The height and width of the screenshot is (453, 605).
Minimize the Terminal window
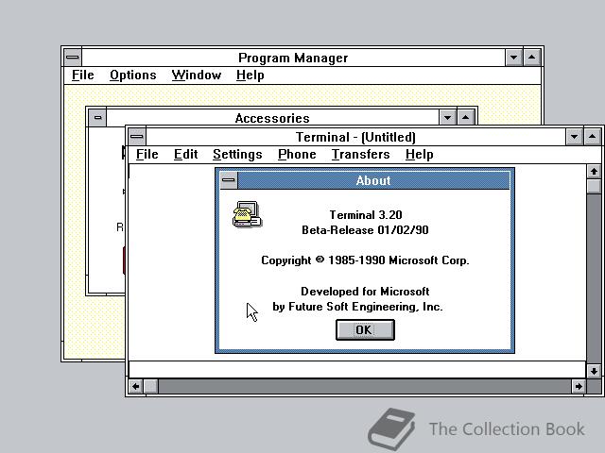click(574, 136)
